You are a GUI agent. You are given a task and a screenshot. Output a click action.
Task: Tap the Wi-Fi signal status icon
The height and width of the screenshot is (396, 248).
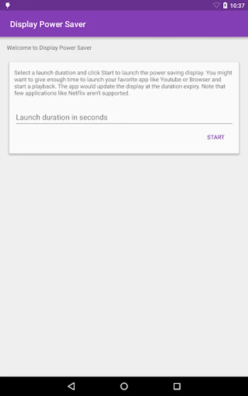point(216,5)
